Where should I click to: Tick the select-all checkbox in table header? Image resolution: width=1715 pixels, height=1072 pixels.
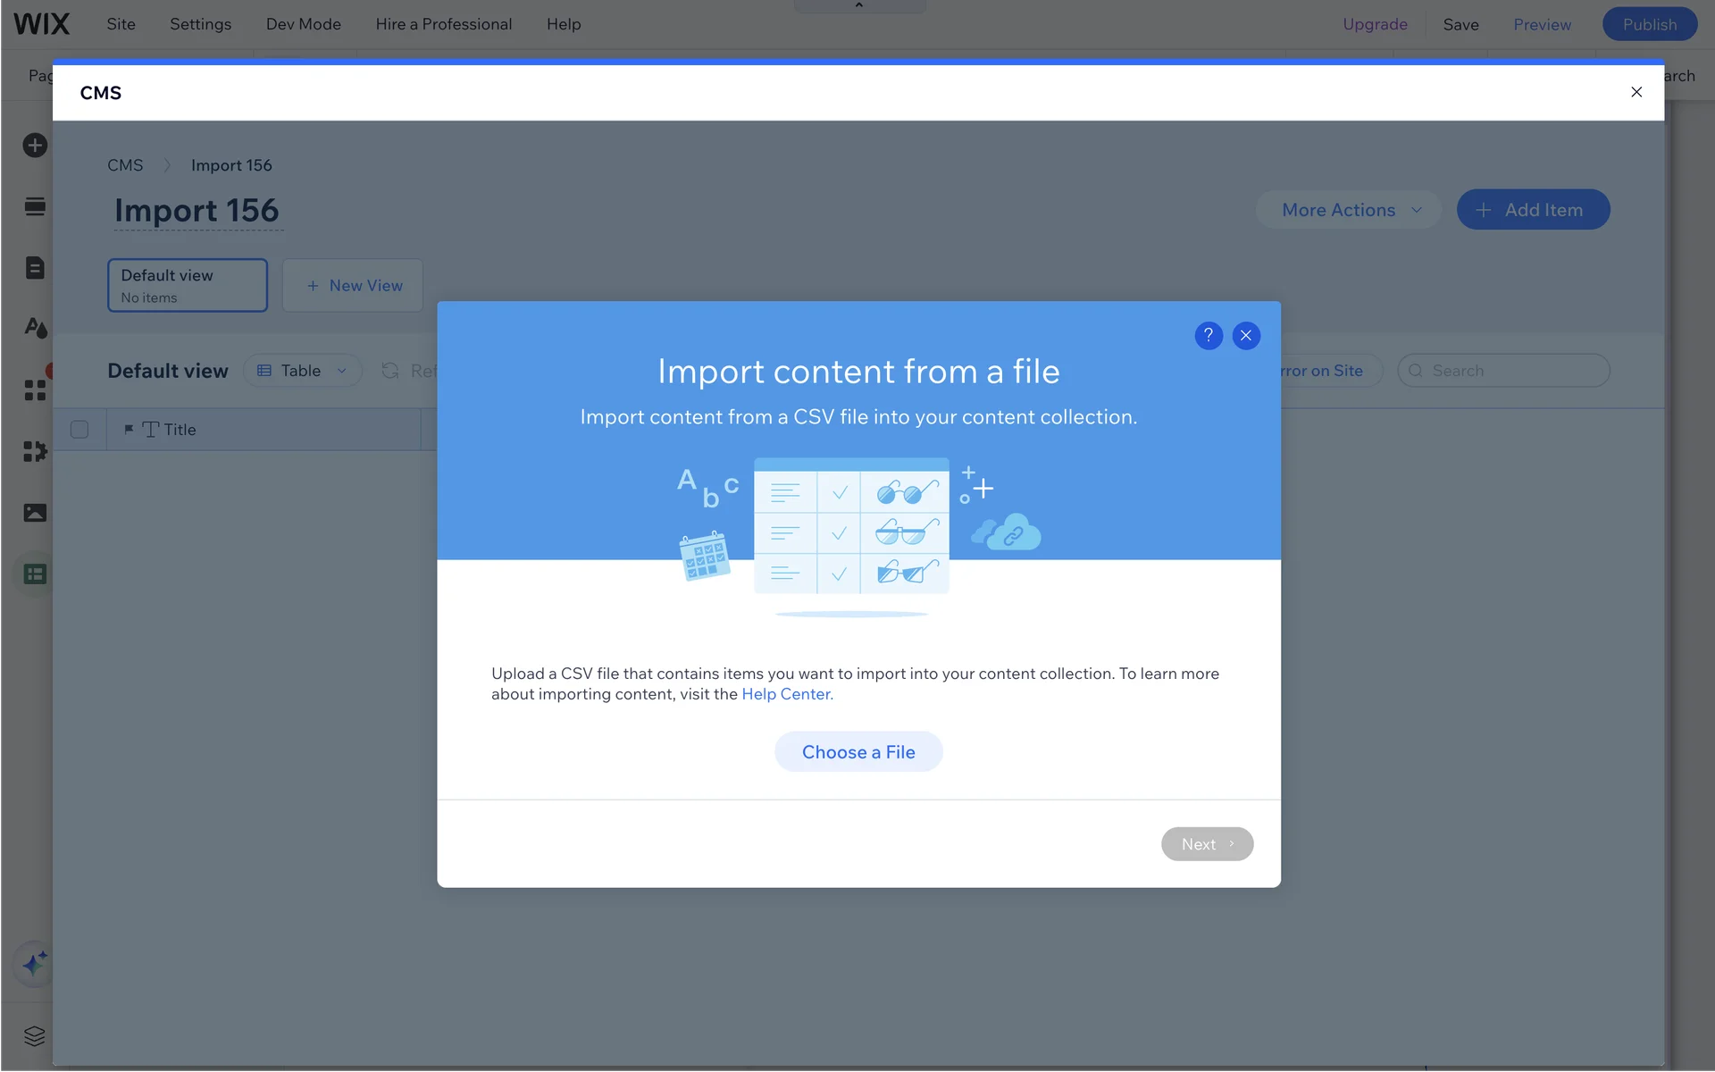(x=79, y=430)
